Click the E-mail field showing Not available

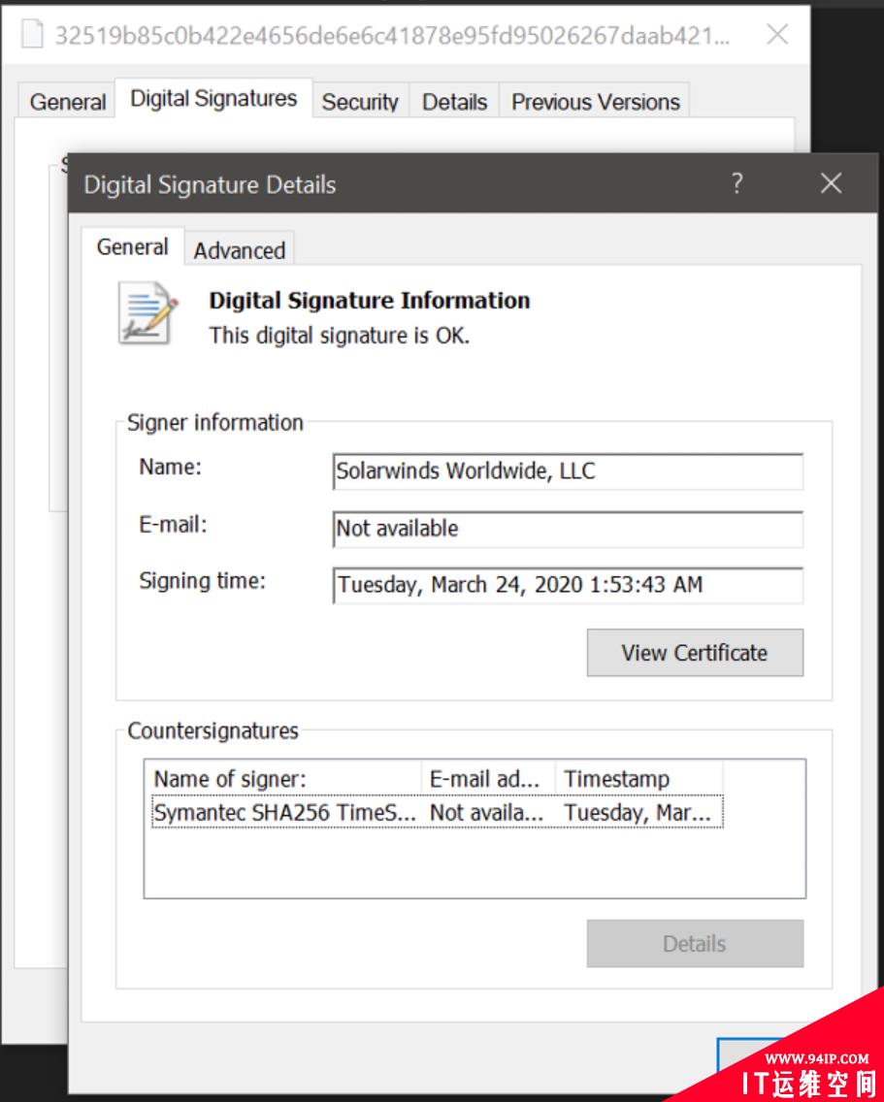(x=568, y=529)
